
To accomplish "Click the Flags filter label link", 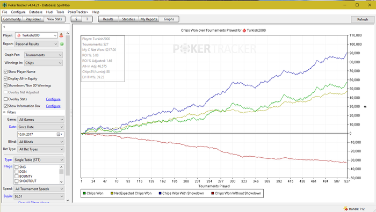I will [9, 166].
